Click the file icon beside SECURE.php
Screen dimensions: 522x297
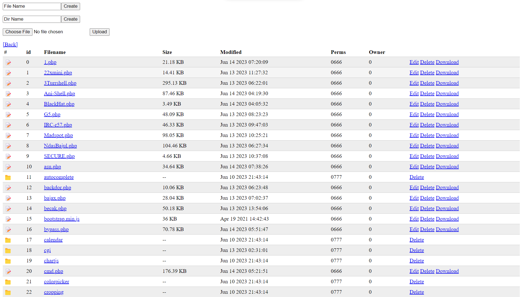(x=8, y=156)
